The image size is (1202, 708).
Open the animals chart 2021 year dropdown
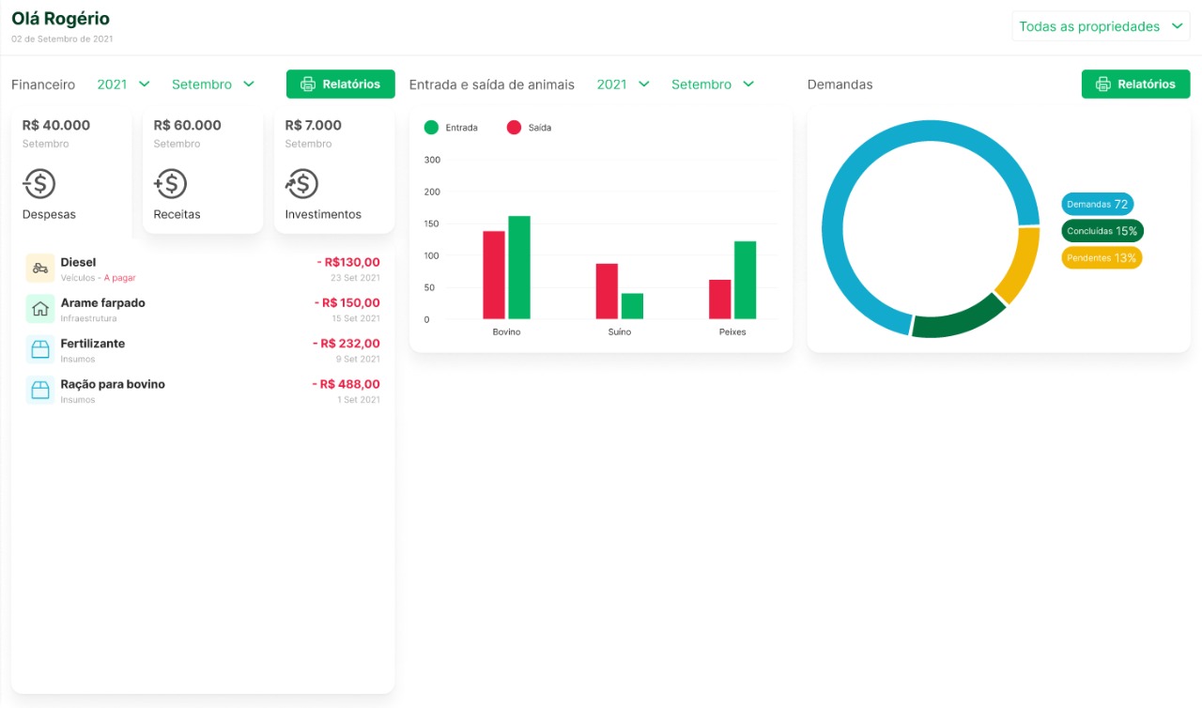(624, 85)
